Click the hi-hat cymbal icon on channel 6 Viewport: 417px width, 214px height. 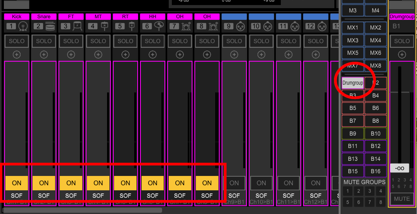[159, 26]
